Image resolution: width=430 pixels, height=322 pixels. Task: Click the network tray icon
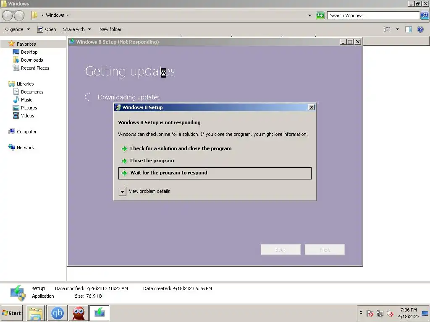coord(380,313)
